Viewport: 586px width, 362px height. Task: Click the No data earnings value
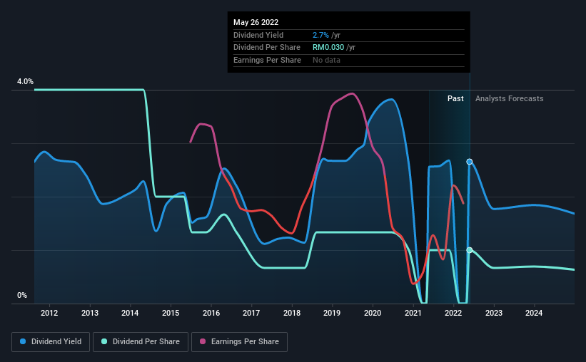(x=326, y=60)
